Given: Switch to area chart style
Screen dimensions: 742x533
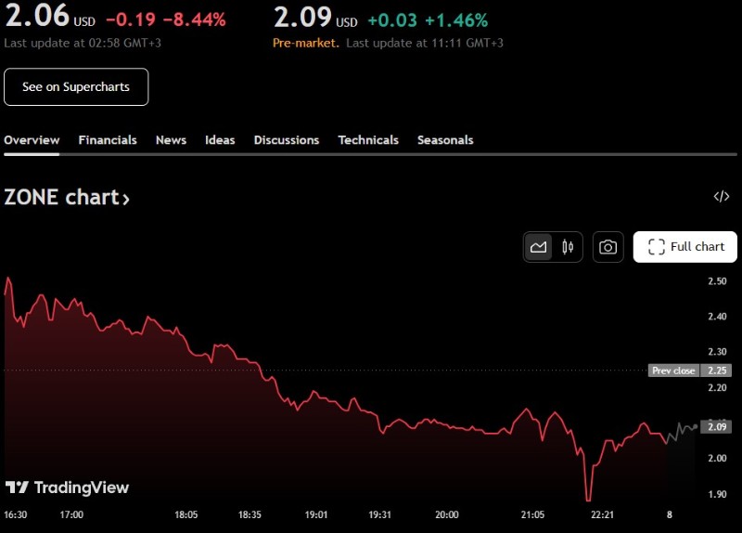Looking at the screenshot, I should [538, 247].
